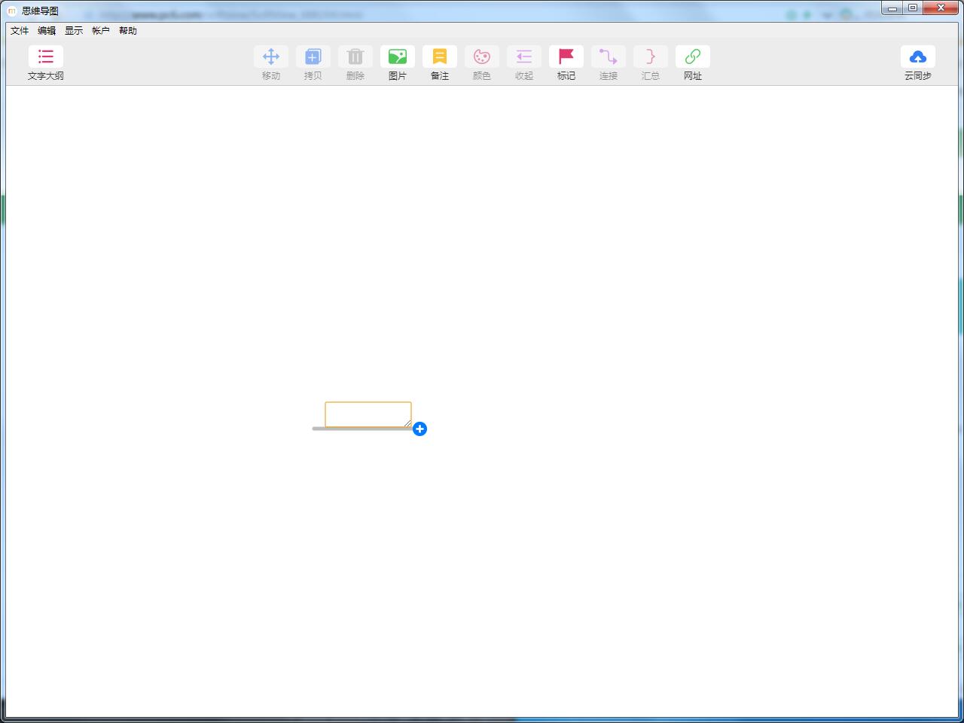Toggle the 收起 (collapse) node button
Screen dimensions: 964x723
click(x=524, y=56)
